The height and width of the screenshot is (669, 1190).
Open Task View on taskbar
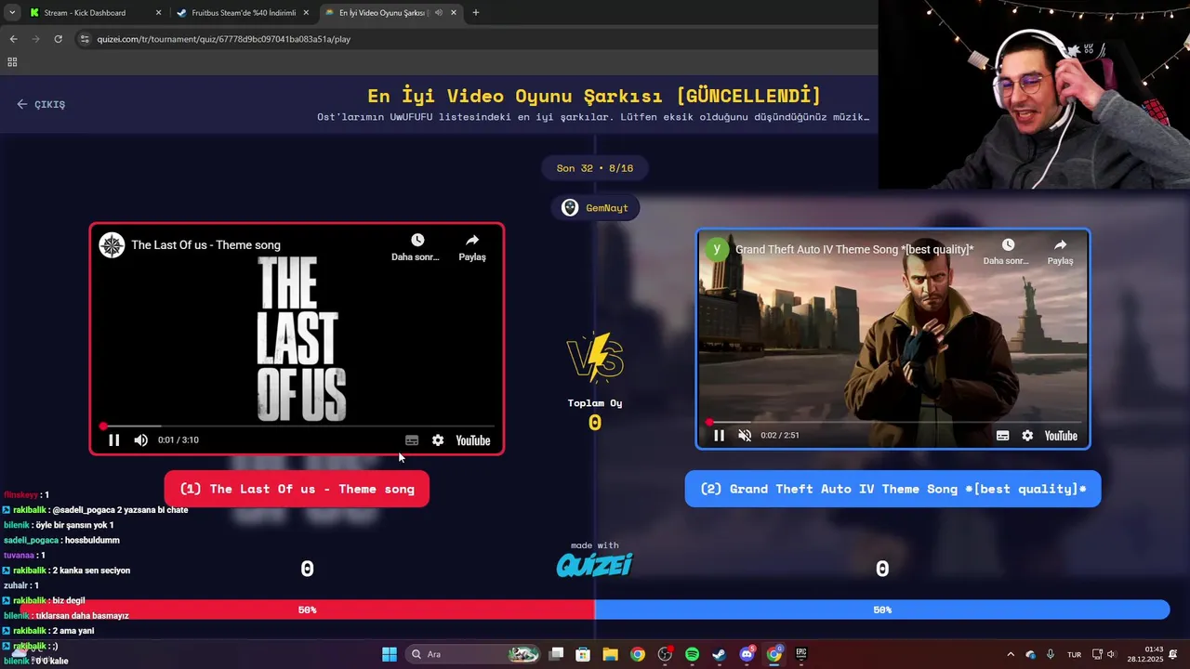556,654
